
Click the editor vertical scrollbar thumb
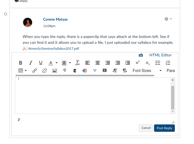coord(173,97)
